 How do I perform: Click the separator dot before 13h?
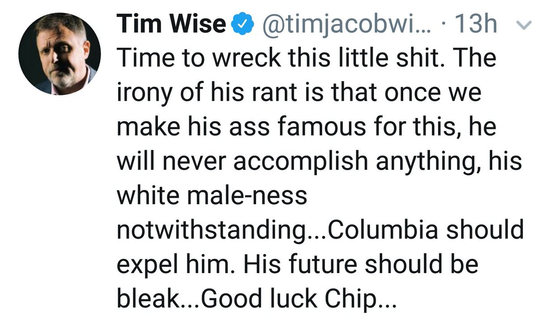click(x=443, y=26)
